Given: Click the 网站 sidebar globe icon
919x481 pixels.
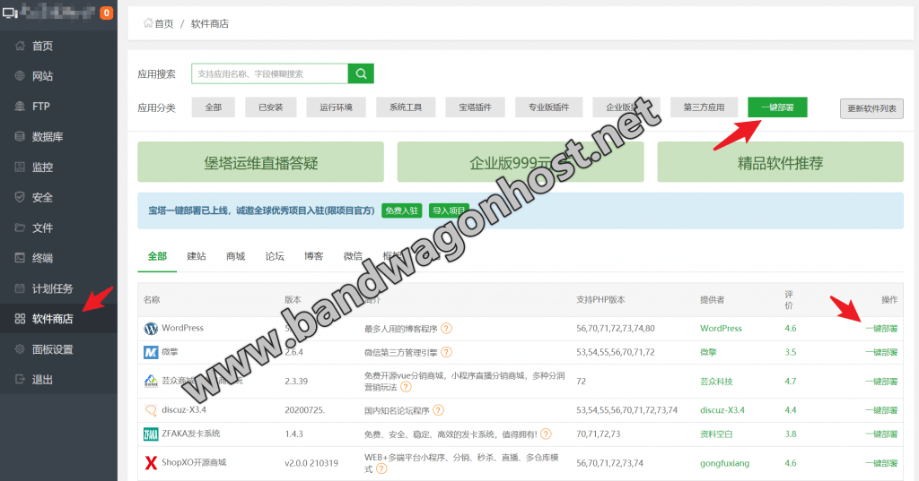Looking at the screenshot, I should coord(20,75).
